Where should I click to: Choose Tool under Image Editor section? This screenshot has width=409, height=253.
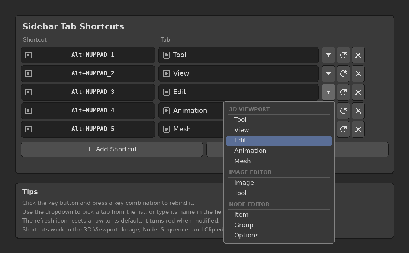tap(279, 193)
